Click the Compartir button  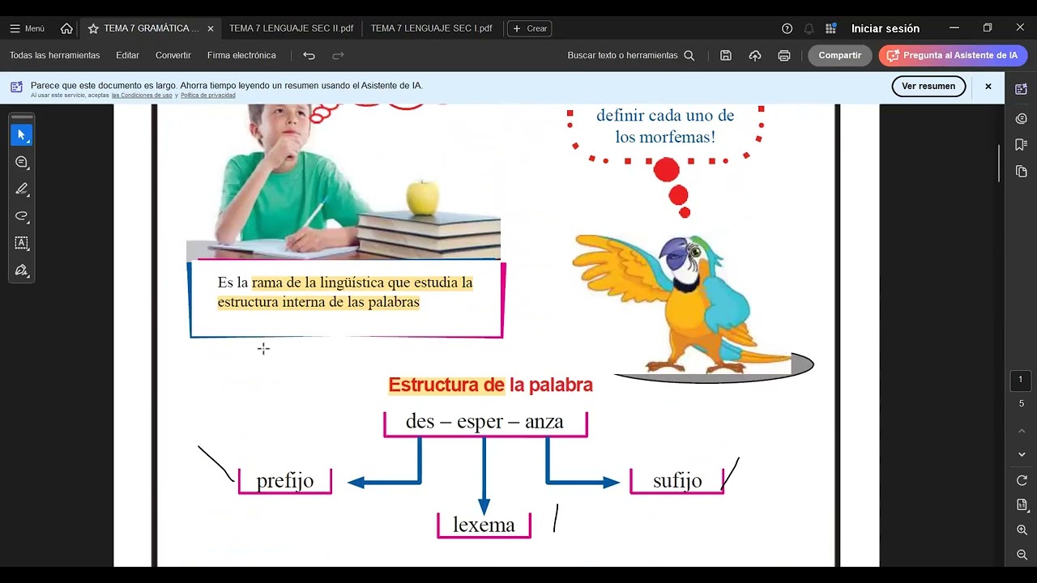(x=839, y=55)
